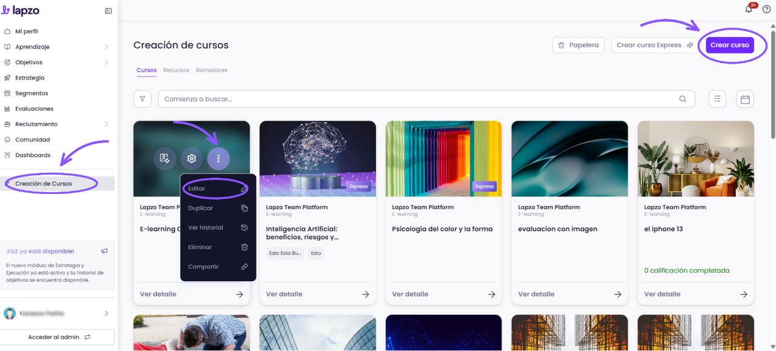Click the megaphone icon in E&E notice
This screenshot has height=351, width=776.
(104, 250)
